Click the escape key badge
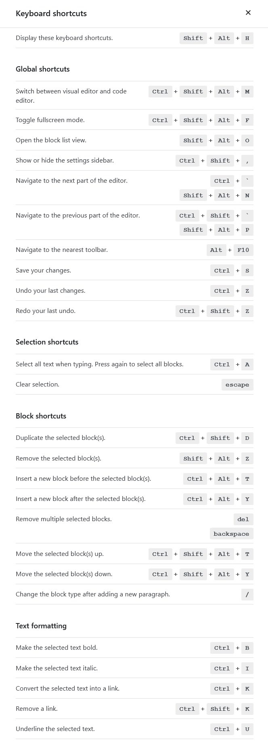Screen dimensions: 268x748 pos(237,385)
